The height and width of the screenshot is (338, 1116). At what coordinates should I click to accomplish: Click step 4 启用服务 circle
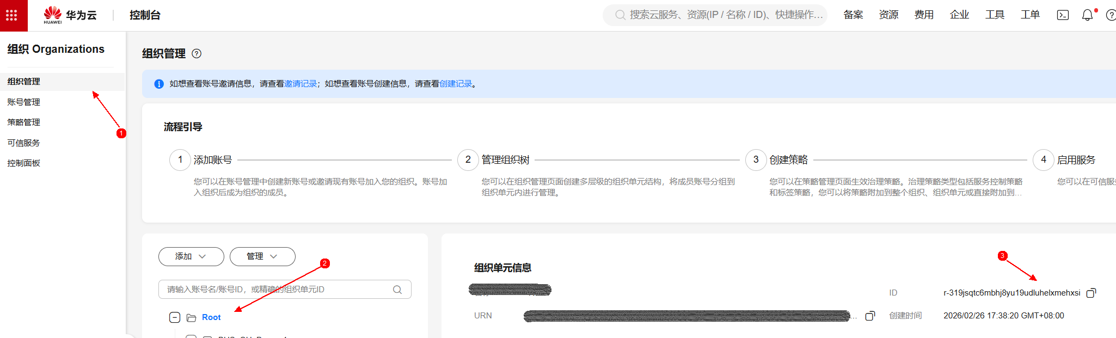1044,160
